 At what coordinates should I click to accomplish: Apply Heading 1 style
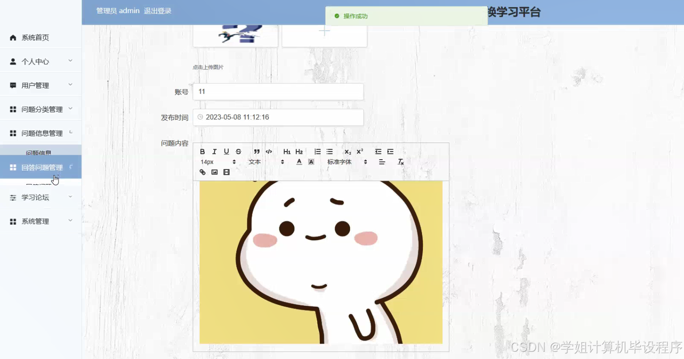pos(287,152)
